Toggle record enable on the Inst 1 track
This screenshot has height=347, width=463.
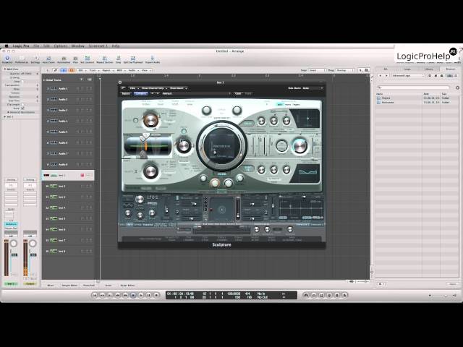click(x=82, y=175)
